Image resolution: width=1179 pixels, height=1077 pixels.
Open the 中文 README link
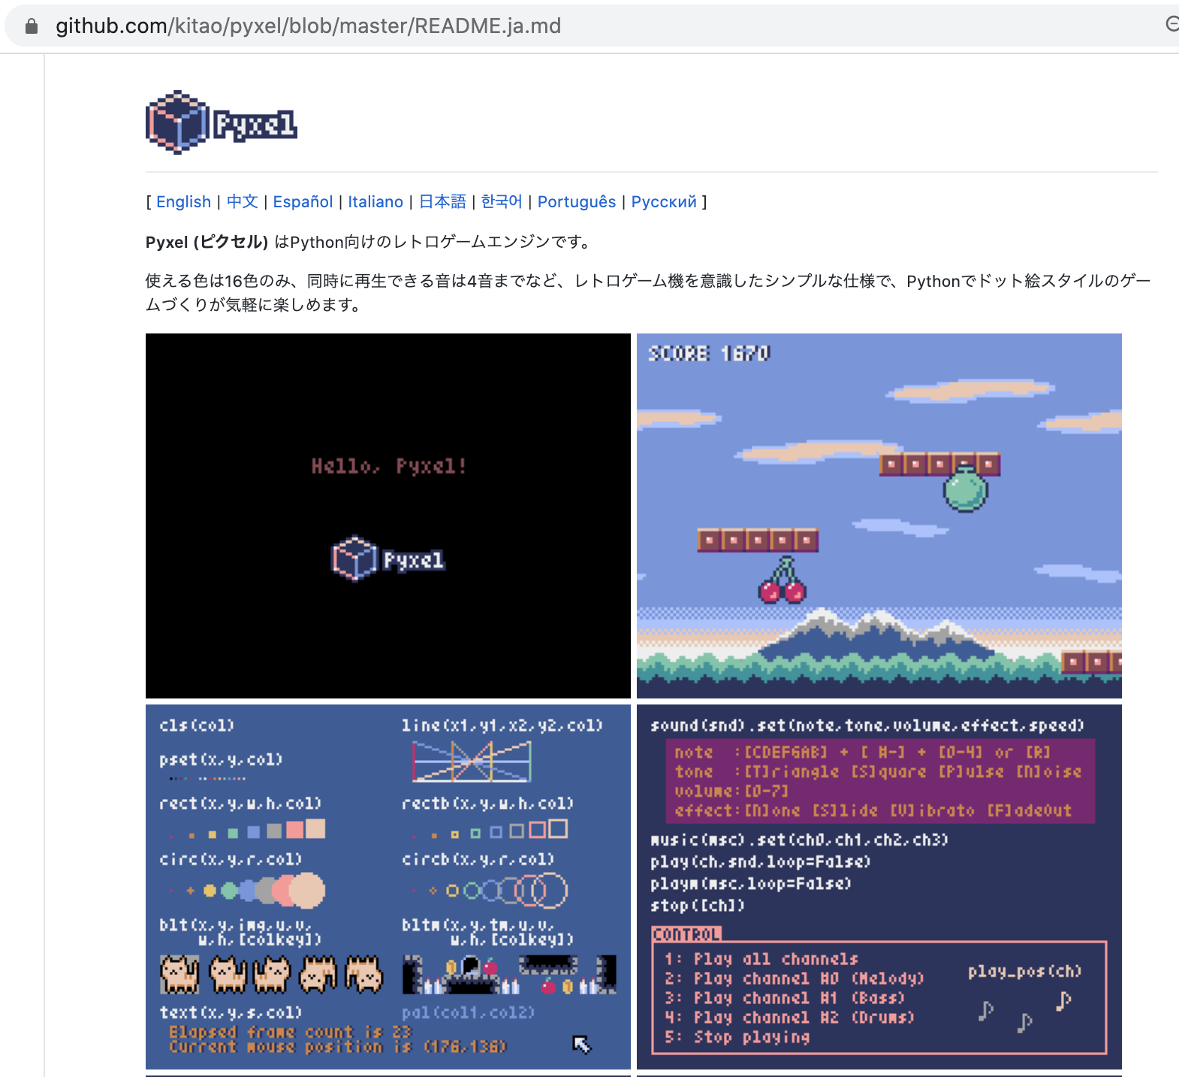point(242,202)
